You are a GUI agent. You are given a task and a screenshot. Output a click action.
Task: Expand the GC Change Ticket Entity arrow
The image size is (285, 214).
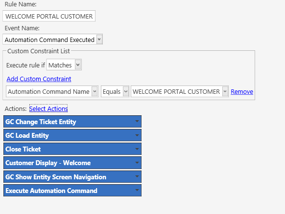click(x=137, y=121)
